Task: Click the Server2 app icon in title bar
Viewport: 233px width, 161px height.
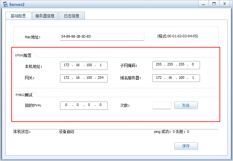Action: [5, 4]
